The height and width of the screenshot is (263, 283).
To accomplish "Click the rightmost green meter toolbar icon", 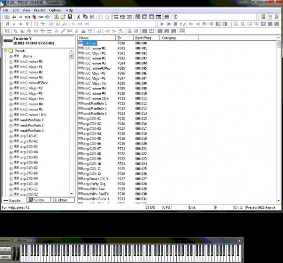I will click(277, 17).
